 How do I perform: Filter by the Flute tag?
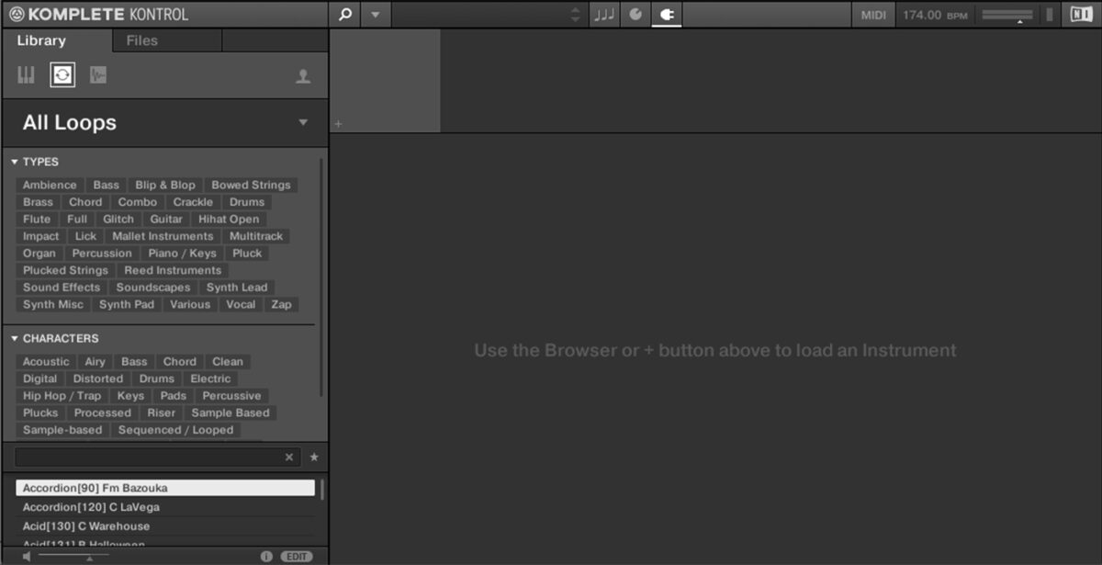(x=37, y=219)
